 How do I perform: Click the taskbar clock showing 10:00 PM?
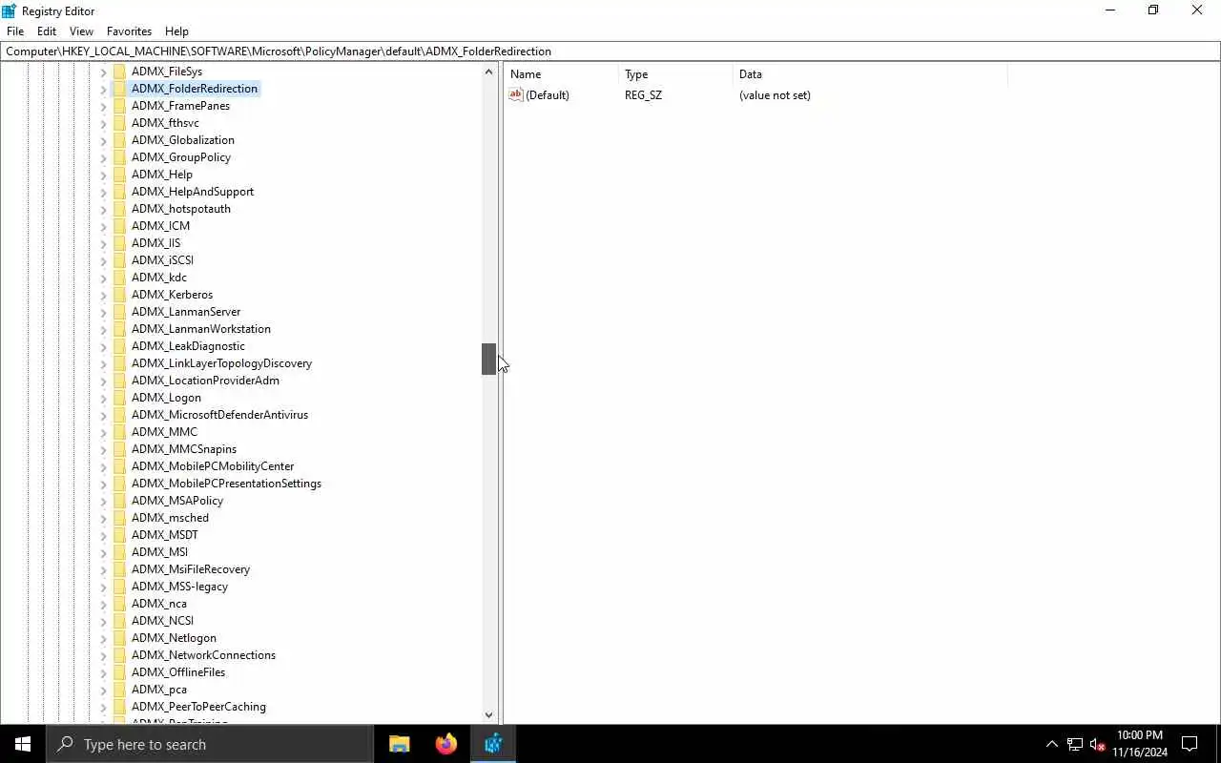tap(1140, 744)
